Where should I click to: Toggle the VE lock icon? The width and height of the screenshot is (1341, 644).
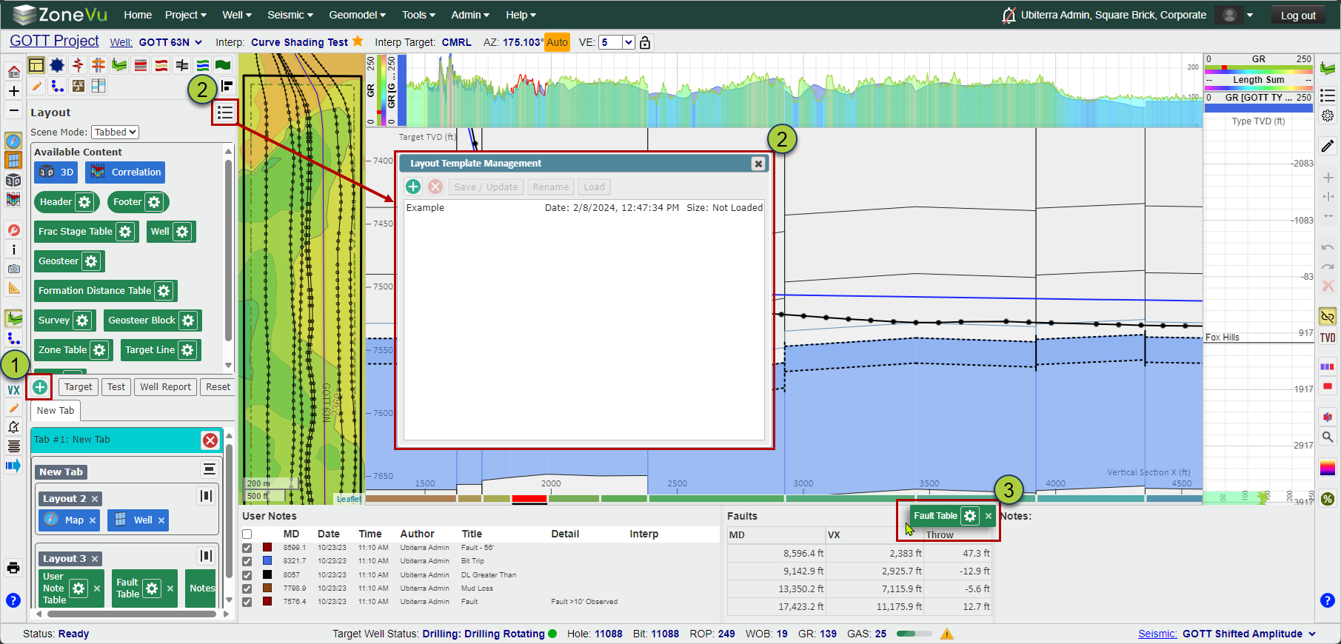pos(645,42)
